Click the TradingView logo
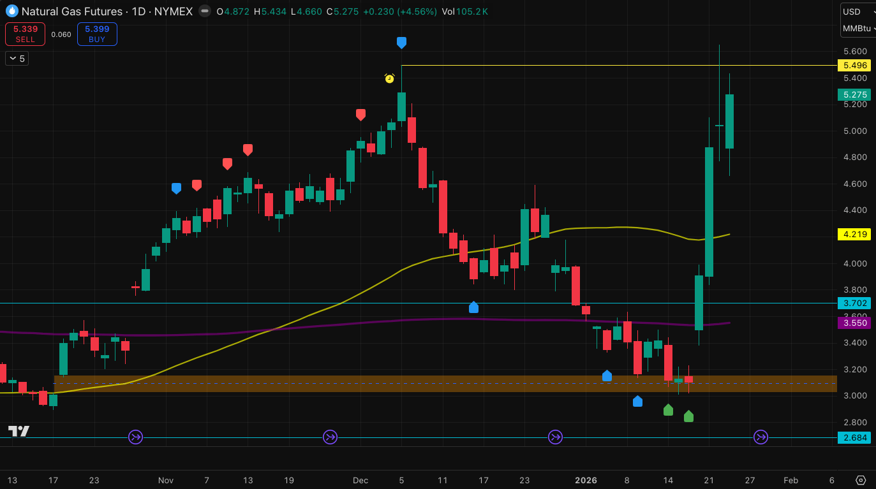876x489 pixels. pyautogui.click(x=19, y=431)
